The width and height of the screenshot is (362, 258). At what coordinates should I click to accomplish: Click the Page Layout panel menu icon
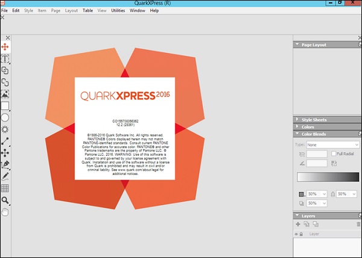pos(360,45)
